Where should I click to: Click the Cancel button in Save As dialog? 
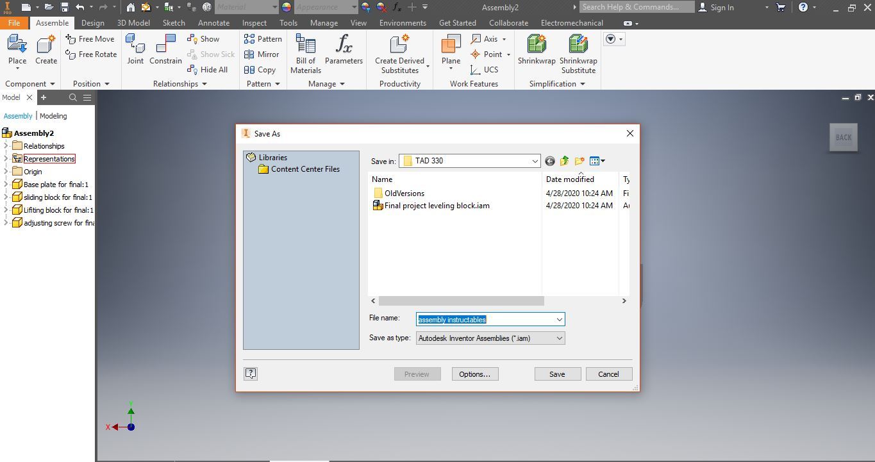pyautogui.click(x=608, y=374)
